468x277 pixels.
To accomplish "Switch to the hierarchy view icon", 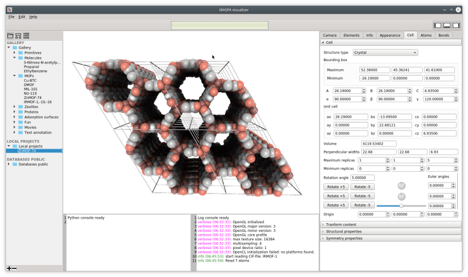I will pos(18,35).
